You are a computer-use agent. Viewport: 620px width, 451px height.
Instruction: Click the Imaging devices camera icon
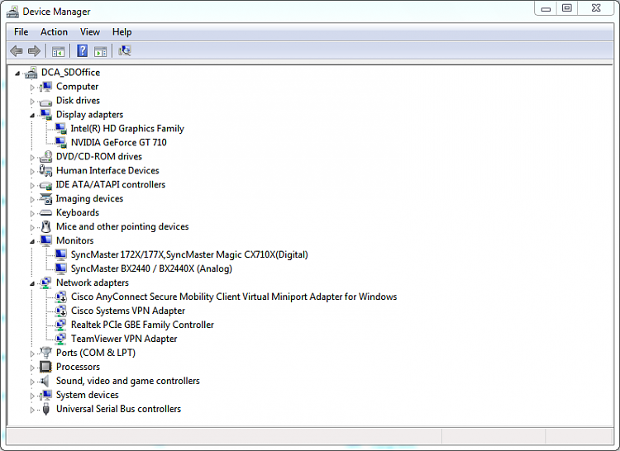pos(45,198)
